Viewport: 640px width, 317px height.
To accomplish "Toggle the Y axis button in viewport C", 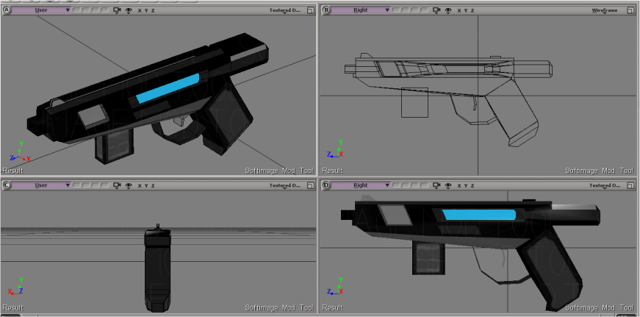I will click(146, 186).
